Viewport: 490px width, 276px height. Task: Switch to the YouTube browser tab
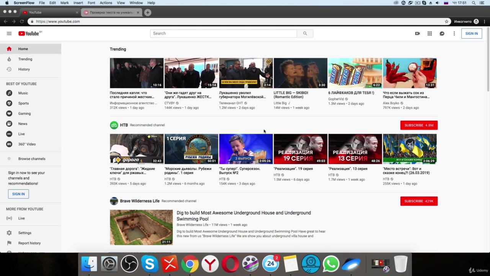50,12
